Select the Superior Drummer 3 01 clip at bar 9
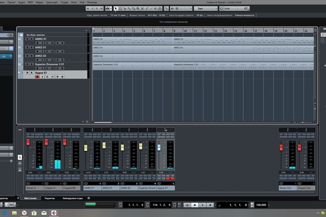 tap(244, 66)
